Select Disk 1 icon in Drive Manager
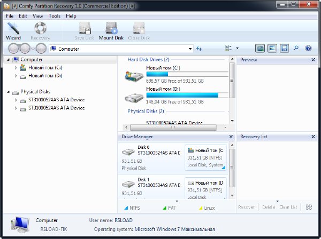 point(128,184)
